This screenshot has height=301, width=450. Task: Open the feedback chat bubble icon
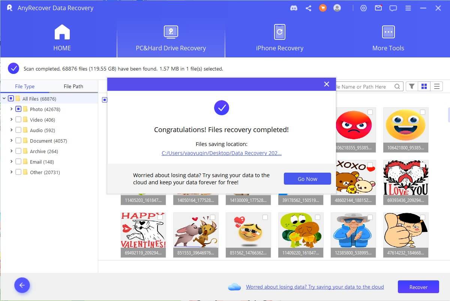tap(393, 8)
